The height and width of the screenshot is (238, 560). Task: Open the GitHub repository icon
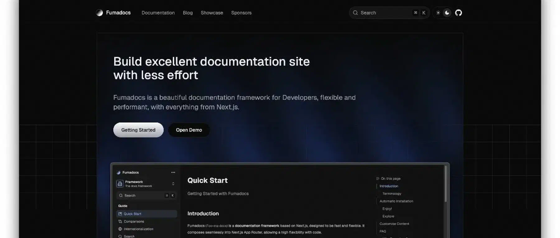tap(458, 13)
